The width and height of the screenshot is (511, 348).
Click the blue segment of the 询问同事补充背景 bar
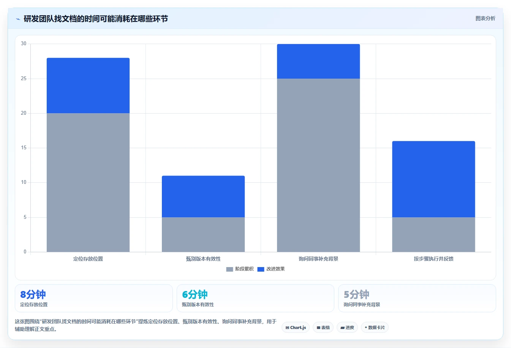pos(318,61)
